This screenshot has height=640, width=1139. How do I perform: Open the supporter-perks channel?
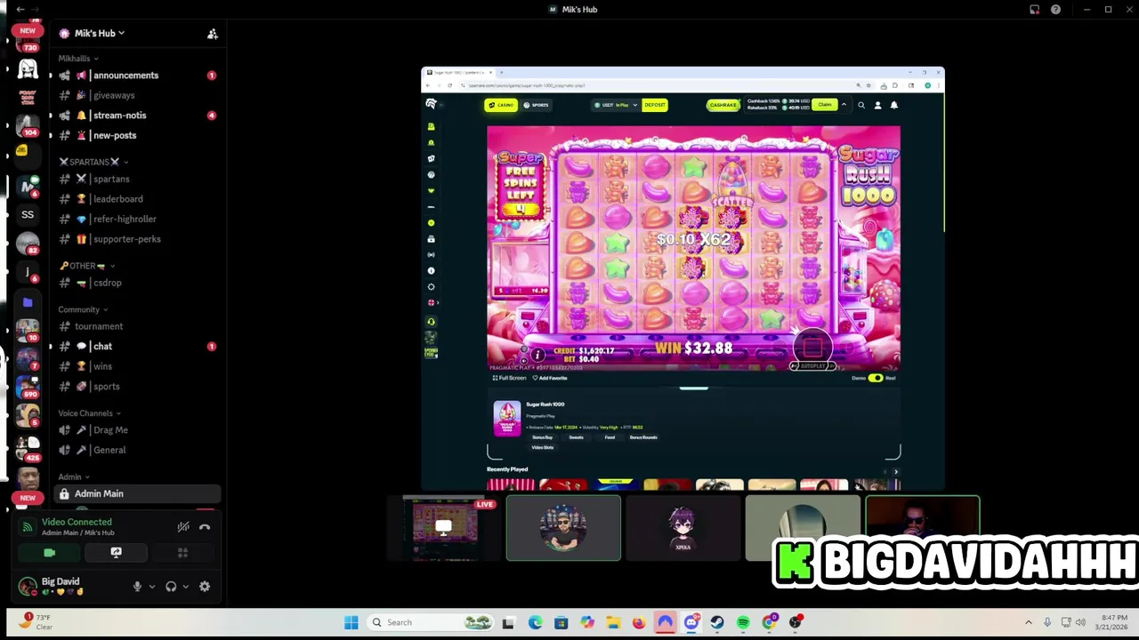[136, 239]
